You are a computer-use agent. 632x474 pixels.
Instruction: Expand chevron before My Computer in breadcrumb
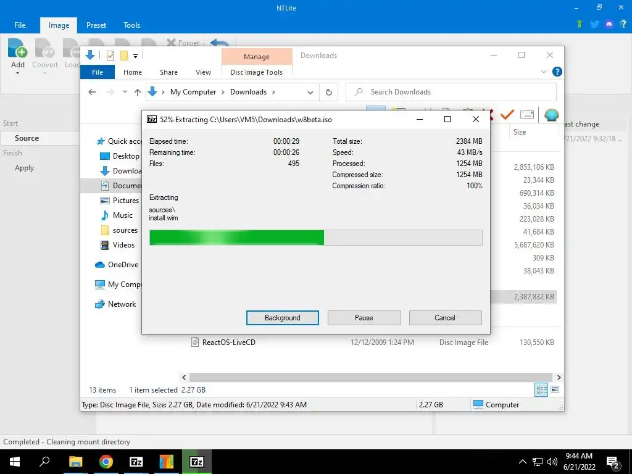[163, 92]
